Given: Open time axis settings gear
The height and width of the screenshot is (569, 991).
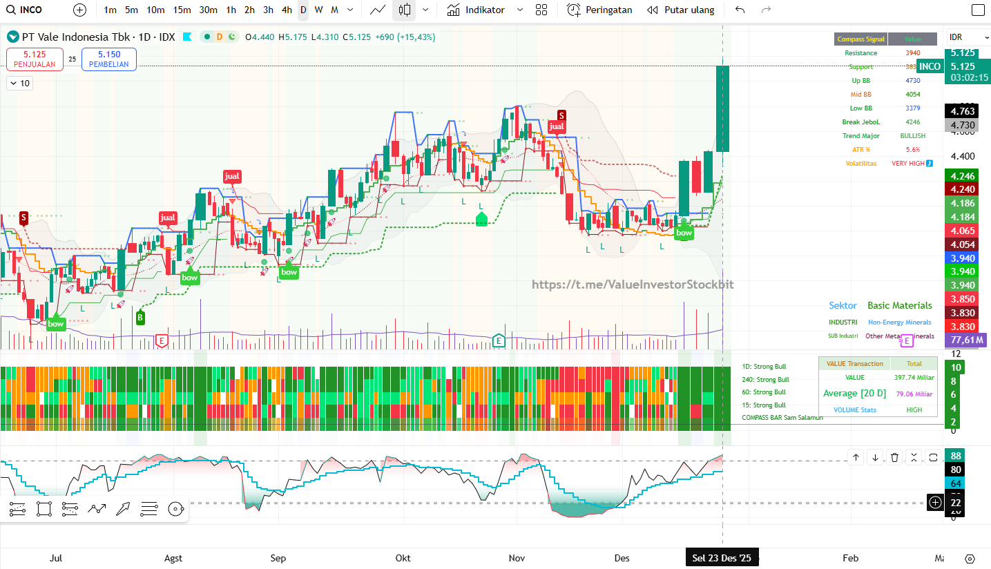Looking at the screenshot, I should click(970, 559).
